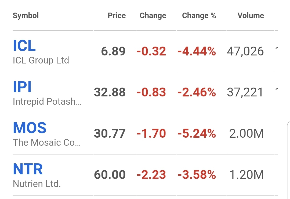Click ICL Group Ltd company name
This screenshot has width=290, height=199.
41,60
